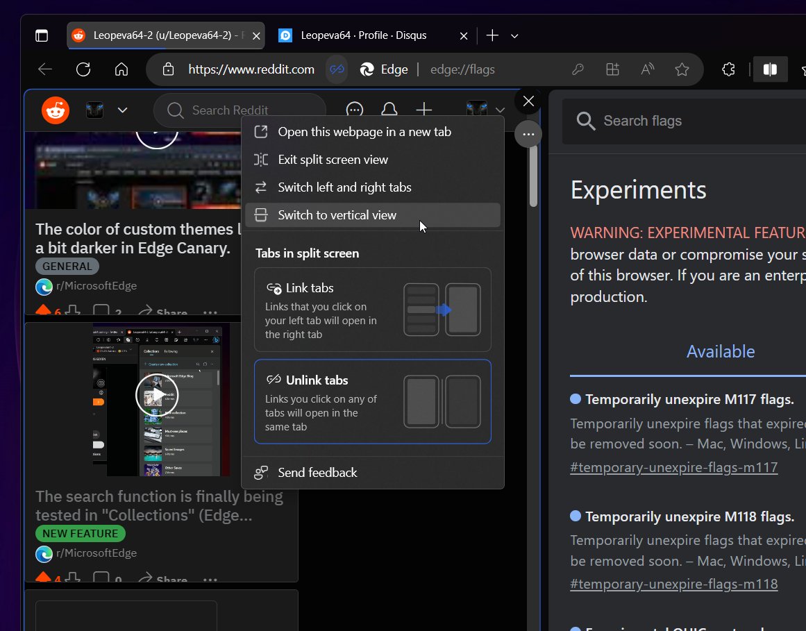Viewport: 806px width, 631px height.
Task: Open the Extensions puzzle icon
Action: [x=728, y=69]
